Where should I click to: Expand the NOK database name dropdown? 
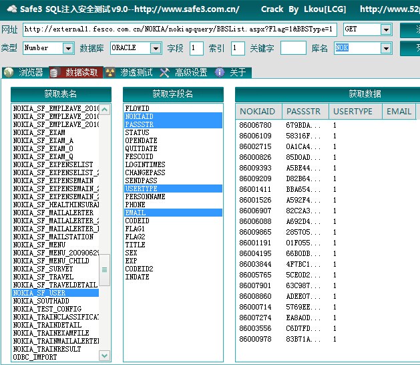[x=386, y=49]
